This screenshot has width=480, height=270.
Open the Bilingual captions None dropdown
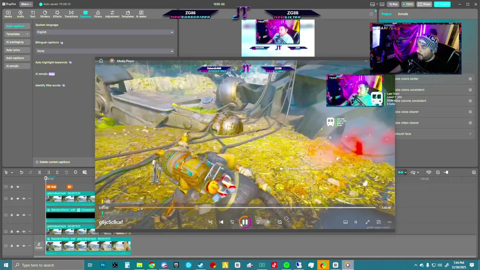[105, 51]
